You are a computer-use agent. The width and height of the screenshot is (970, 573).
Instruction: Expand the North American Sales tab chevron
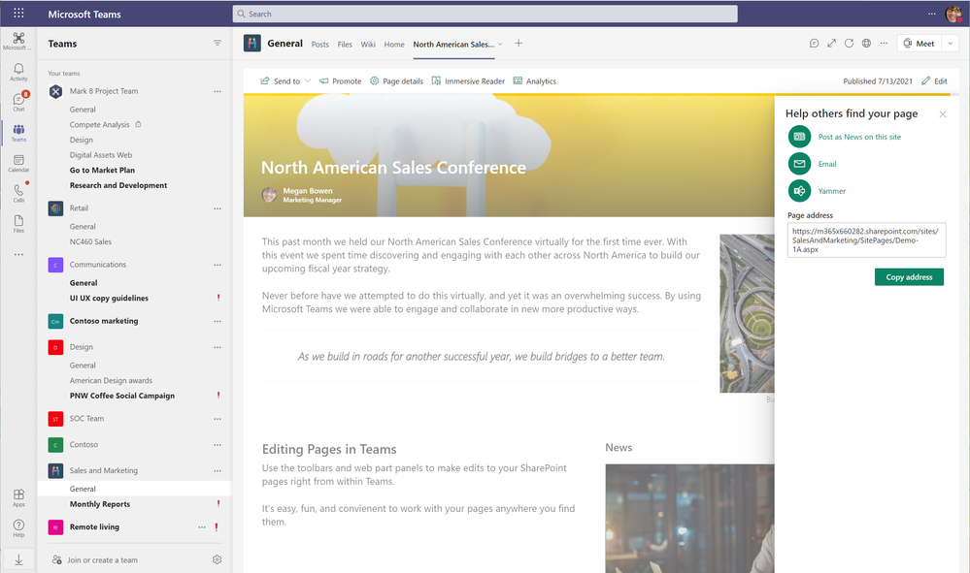500,44
